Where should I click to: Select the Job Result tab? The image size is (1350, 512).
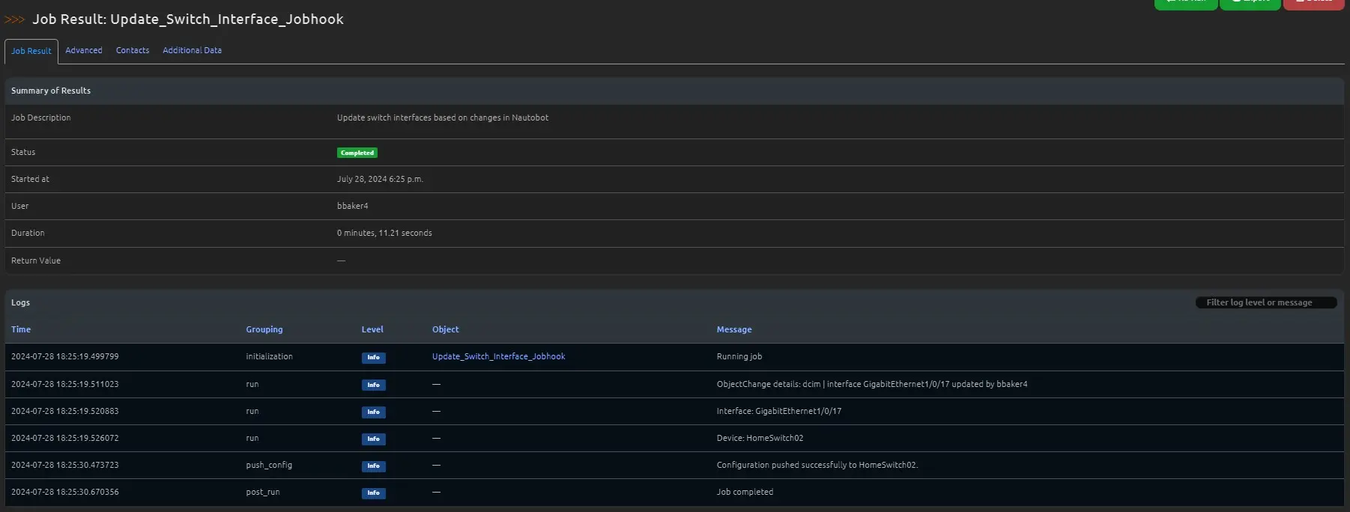point(31,51)
